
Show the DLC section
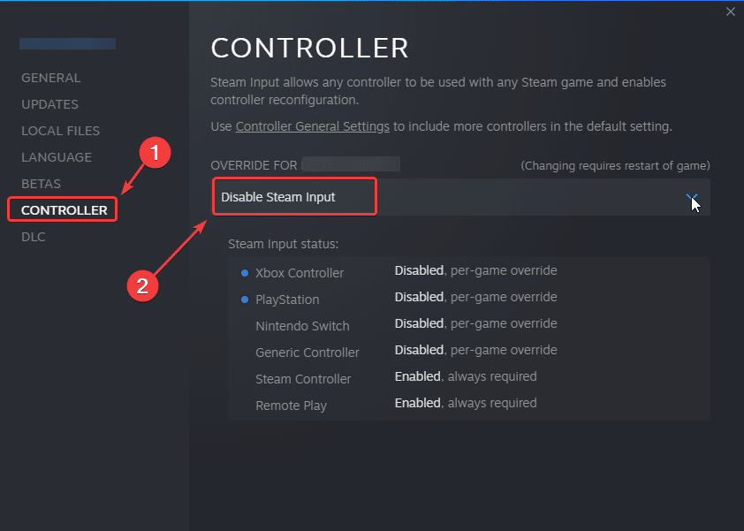(34, 237)
